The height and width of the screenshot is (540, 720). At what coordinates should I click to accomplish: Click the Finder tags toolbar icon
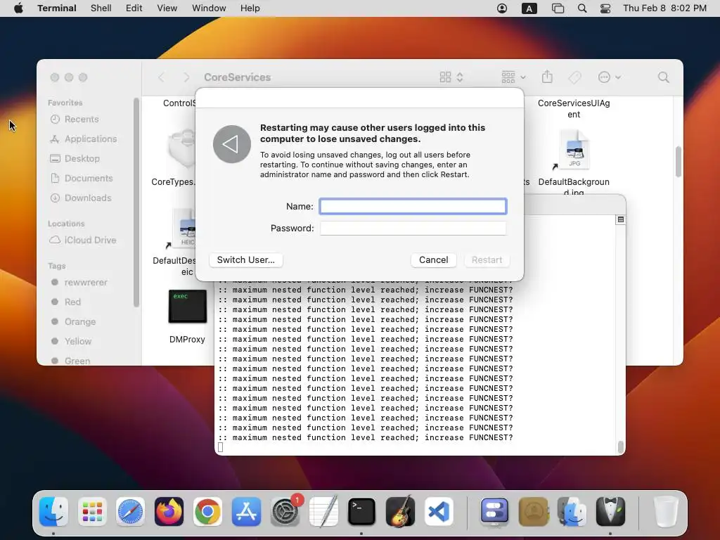coord(574,77)
